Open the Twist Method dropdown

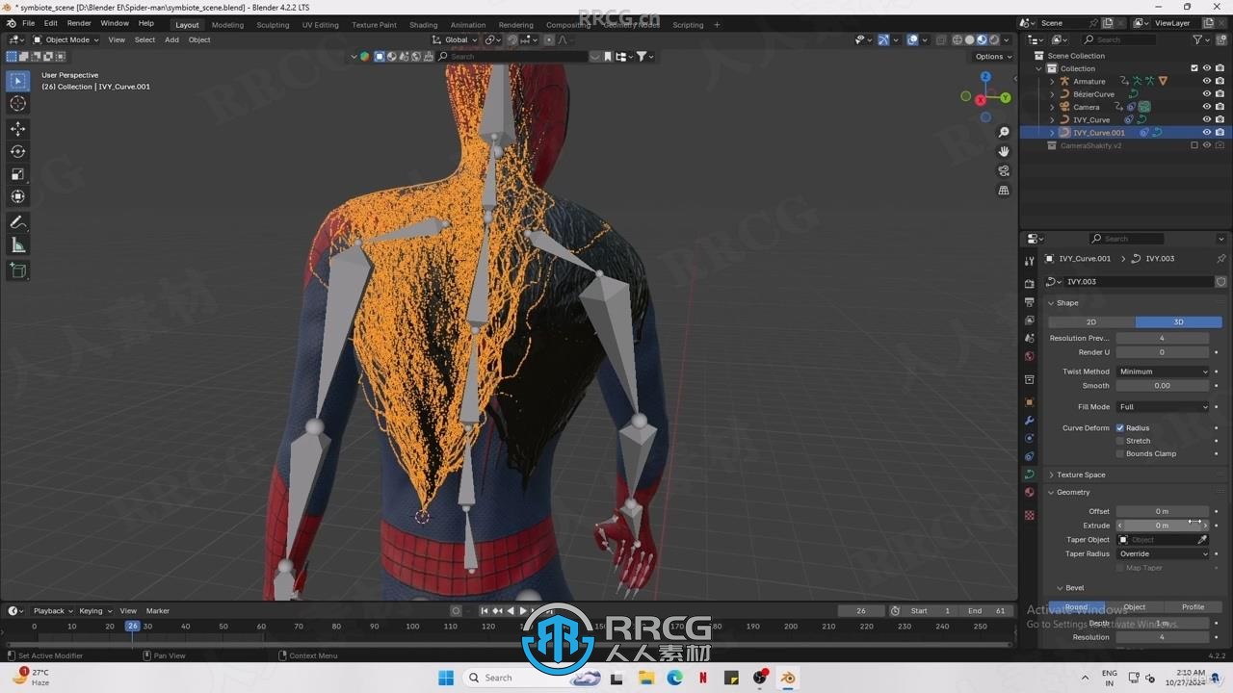(x=1163, y=372)
